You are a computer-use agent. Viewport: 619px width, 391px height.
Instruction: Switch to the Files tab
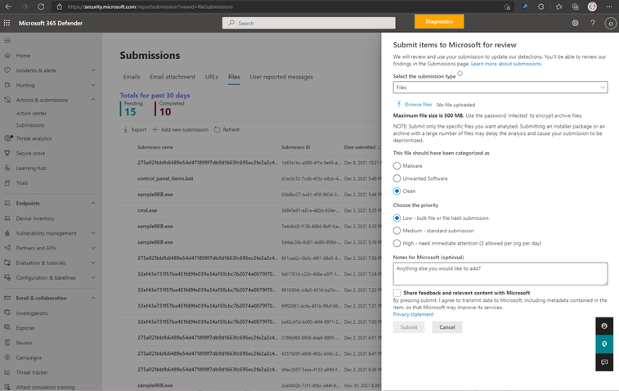click(x=234, y=77)
